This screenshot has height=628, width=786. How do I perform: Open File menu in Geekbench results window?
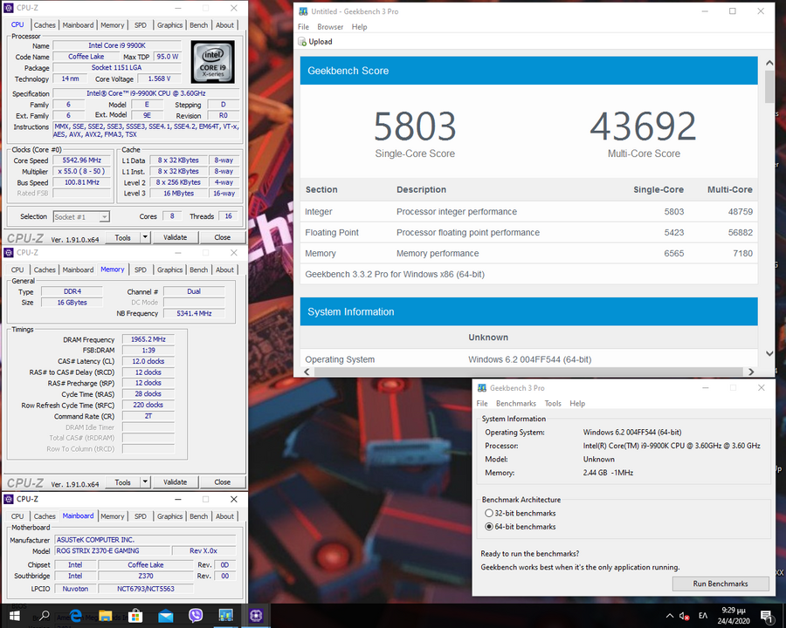303,27
